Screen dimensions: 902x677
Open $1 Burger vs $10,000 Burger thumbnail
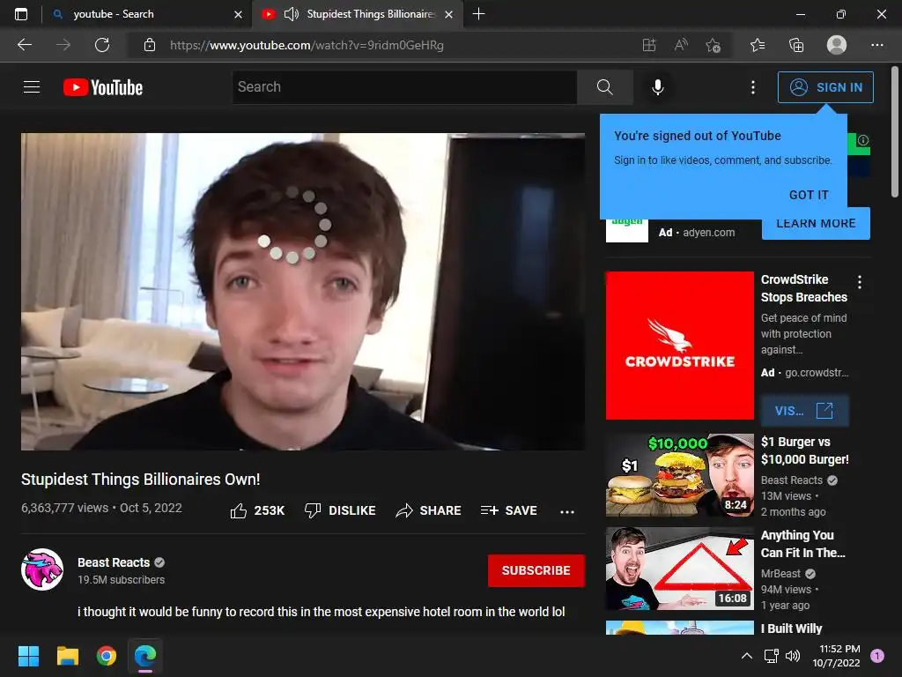tap(679, 475)
